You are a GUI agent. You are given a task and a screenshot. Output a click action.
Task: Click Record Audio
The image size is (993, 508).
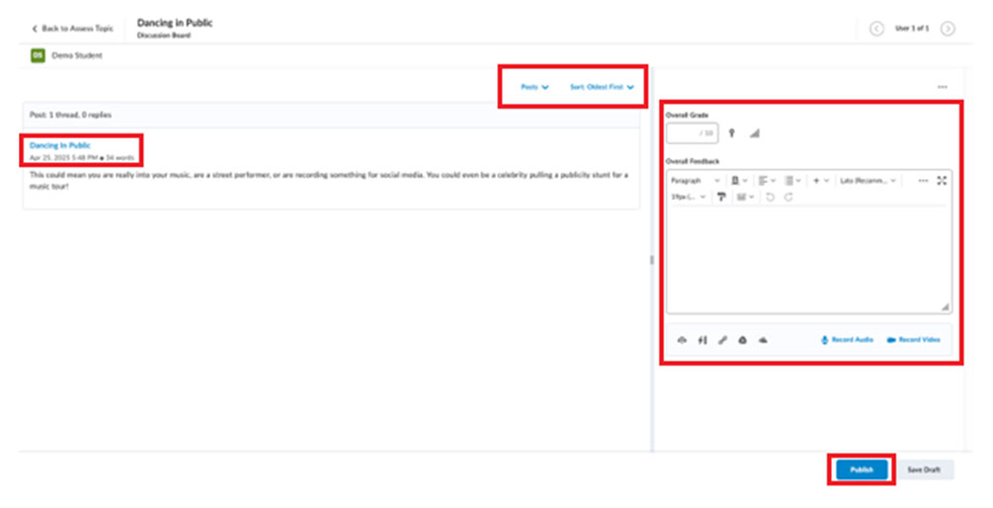point(848,340)
